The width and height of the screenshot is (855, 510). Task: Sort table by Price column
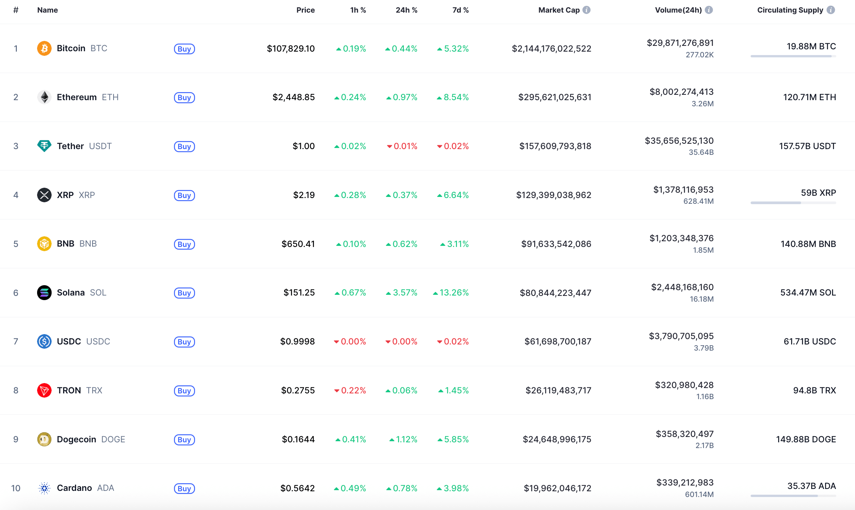pyautogui.click(x=306, y=10)
